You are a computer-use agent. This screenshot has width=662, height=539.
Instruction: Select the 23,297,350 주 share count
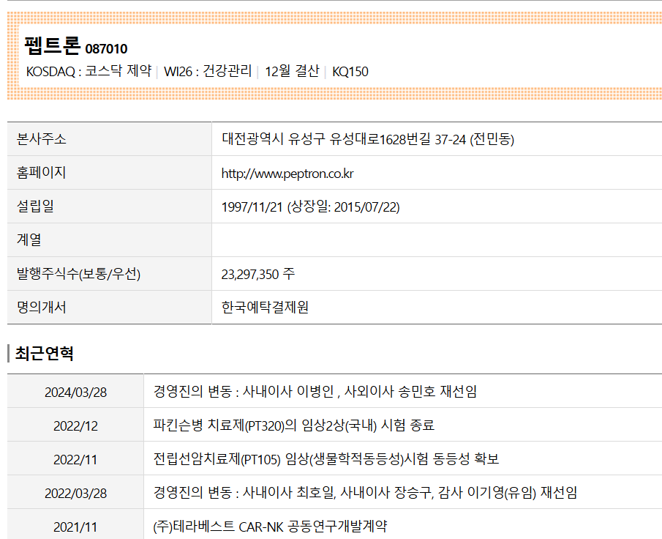pos(258,274)
